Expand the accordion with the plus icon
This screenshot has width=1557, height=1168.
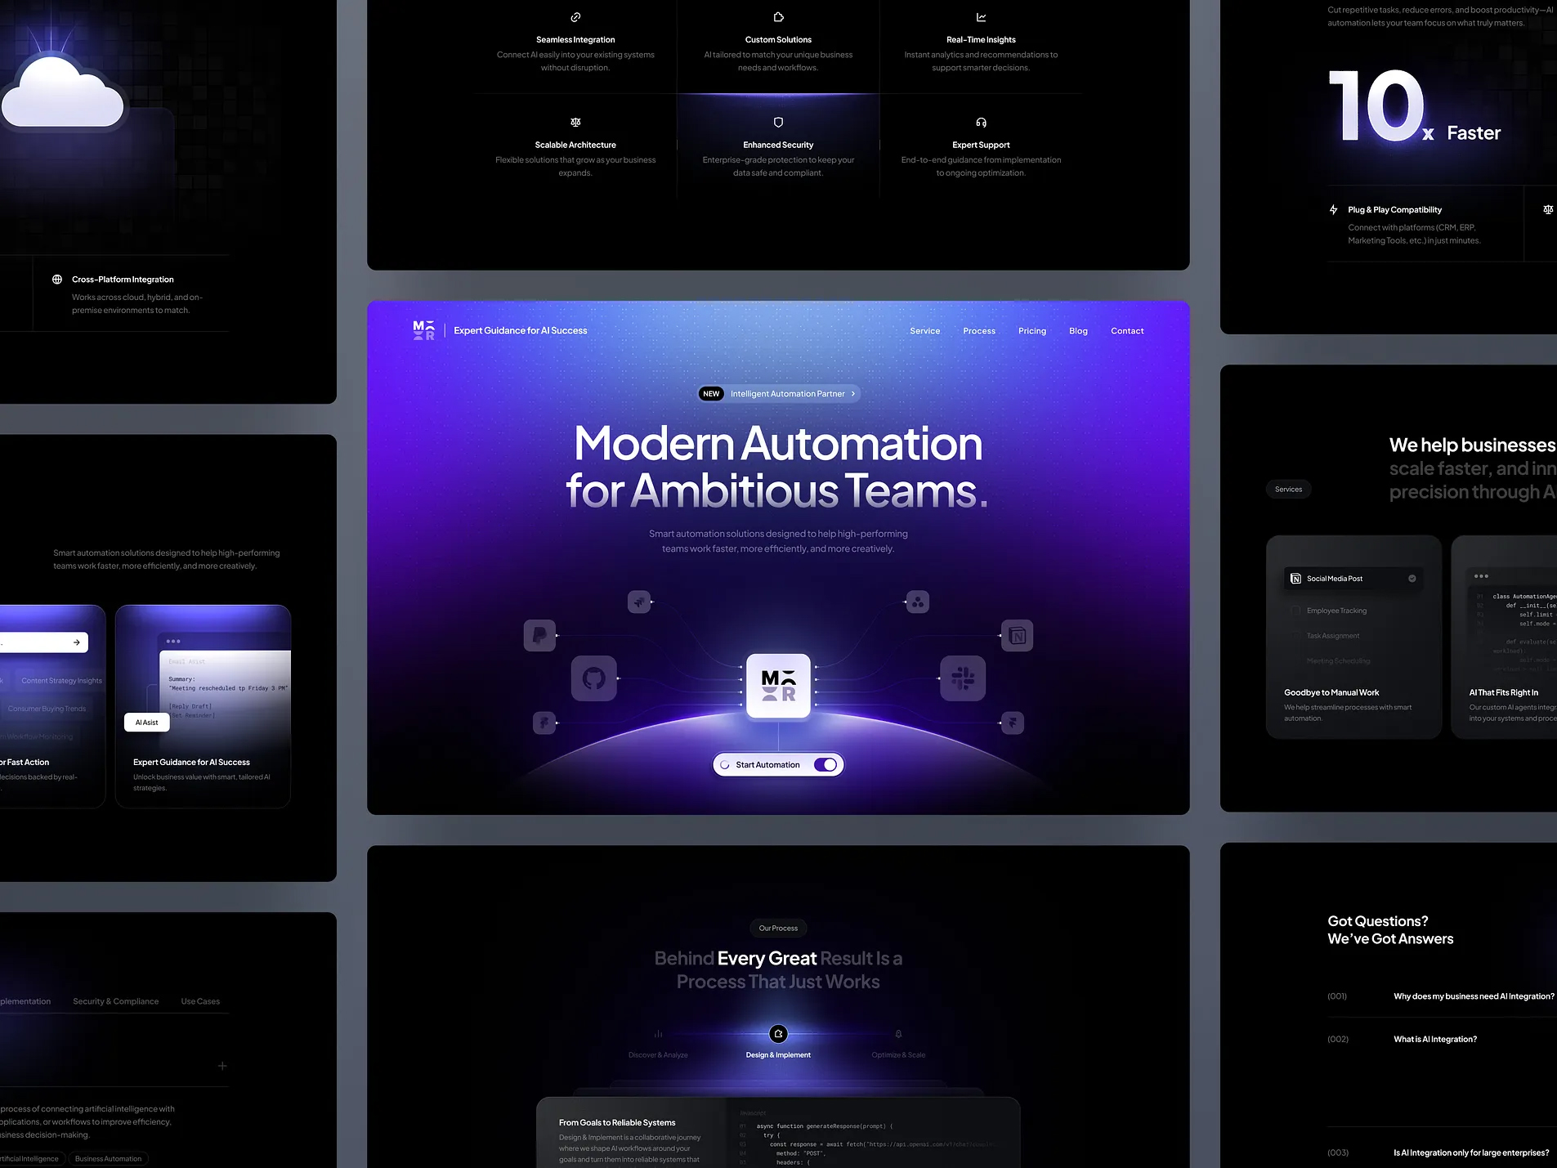point(222,1066)
